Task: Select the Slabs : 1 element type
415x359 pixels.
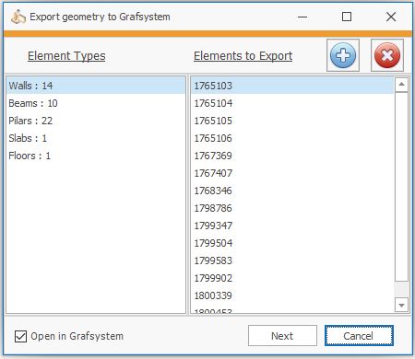Action: click(x=96, y=138)
